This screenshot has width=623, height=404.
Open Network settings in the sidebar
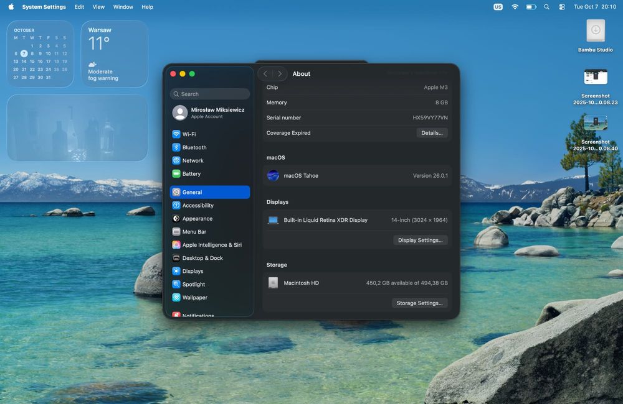[x=210, y=160]
